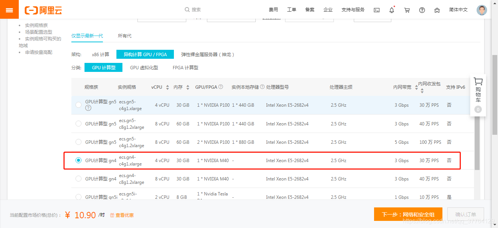Select FPGA 计算型 category

click(186, 68)
